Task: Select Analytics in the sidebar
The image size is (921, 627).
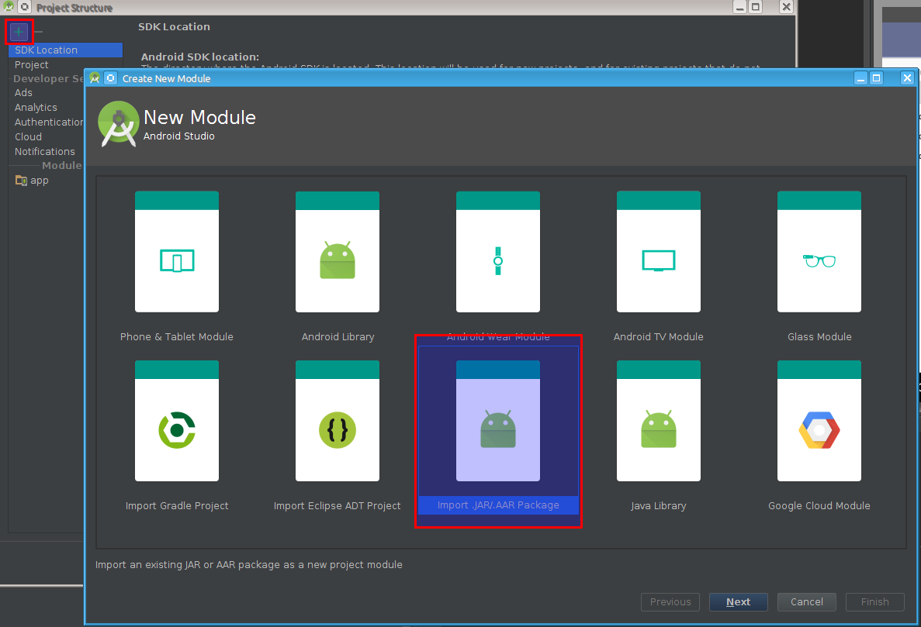Action: (36, 107)
